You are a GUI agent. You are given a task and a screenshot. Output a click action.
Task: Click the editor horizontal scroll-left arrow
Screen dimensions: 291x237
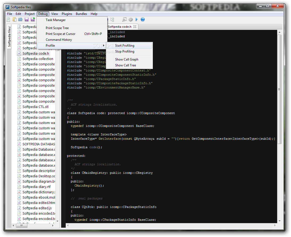68,225
